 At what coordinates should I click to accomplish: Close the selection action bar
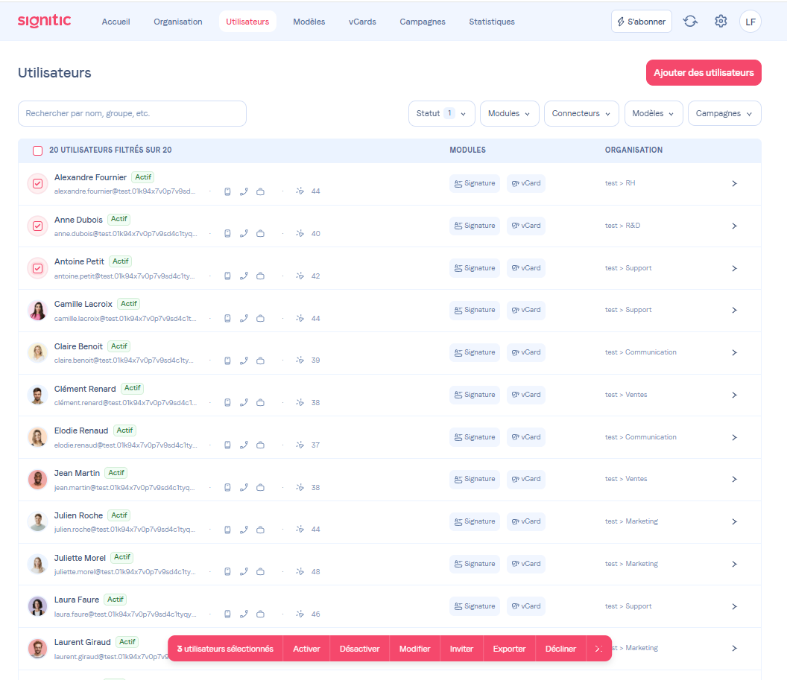pos(598,649)
